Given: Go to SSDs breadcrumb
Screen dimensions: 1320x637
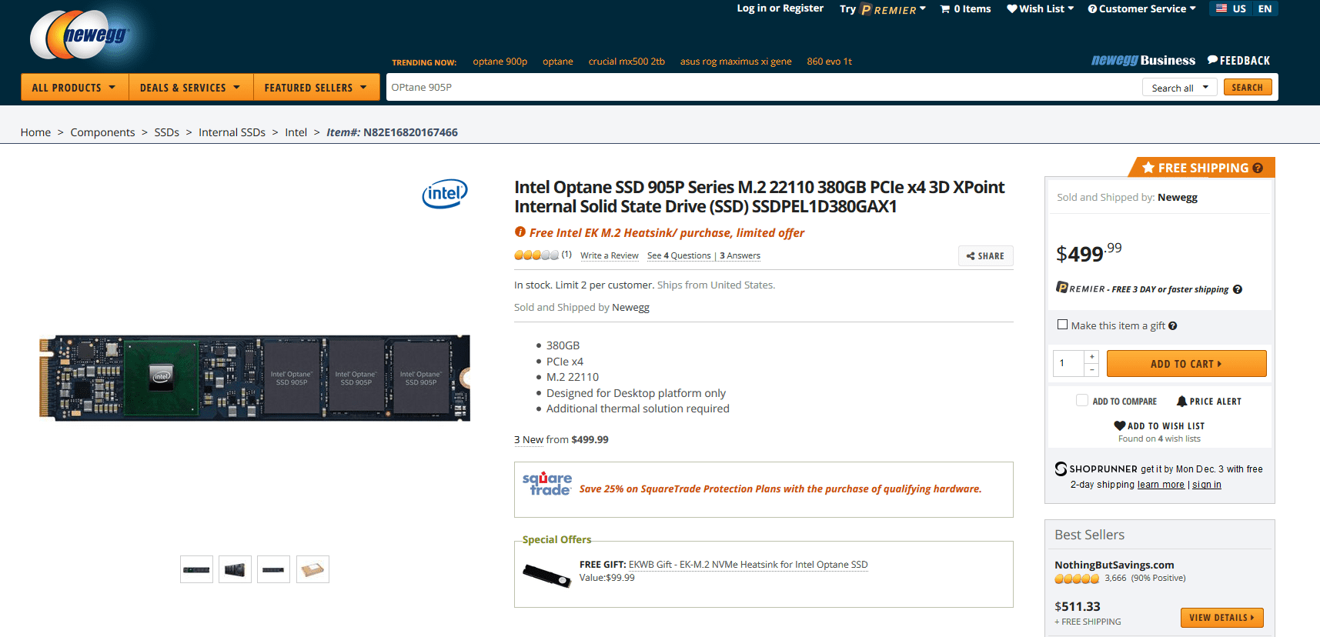Looking at the screenshot, I should click(x=166, y=132).
